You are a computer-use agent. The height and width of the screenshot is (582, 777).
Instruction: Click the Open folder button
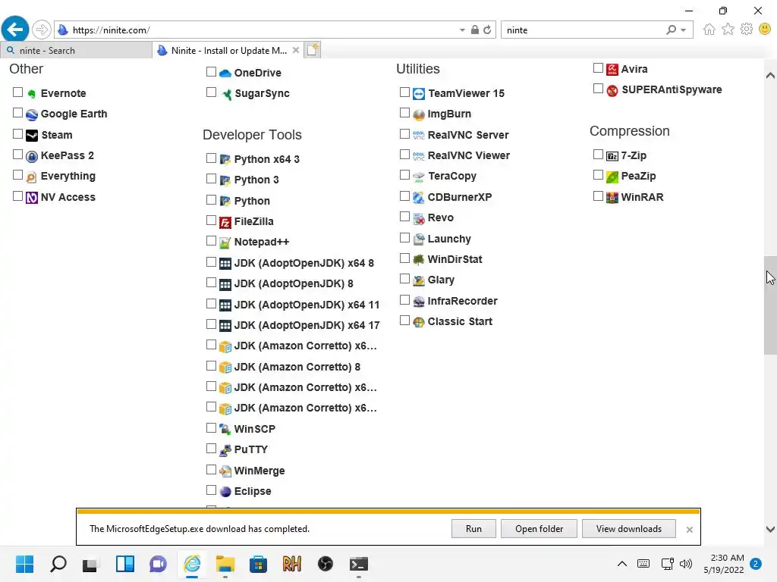click(539, 528)
